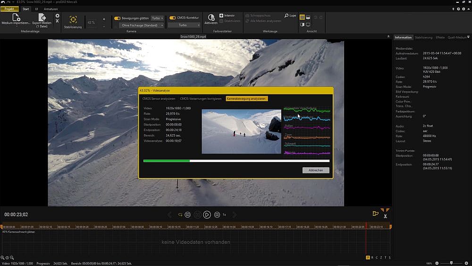Click the loop playback icon
Viewport: 472px width, 266px height.
coord(180,215)
